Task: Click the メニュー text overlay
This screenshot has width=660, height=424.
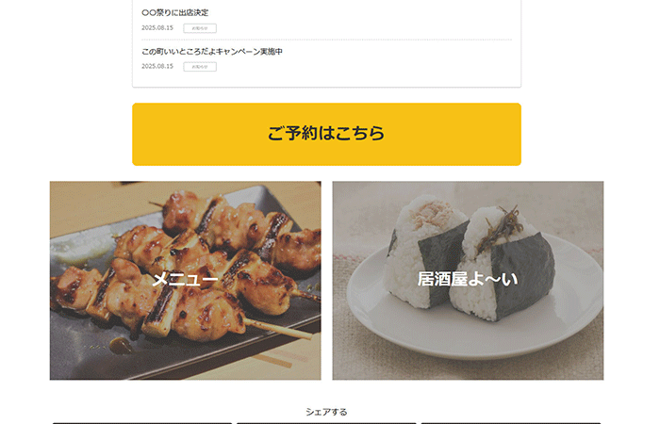Action: [185, 279]
